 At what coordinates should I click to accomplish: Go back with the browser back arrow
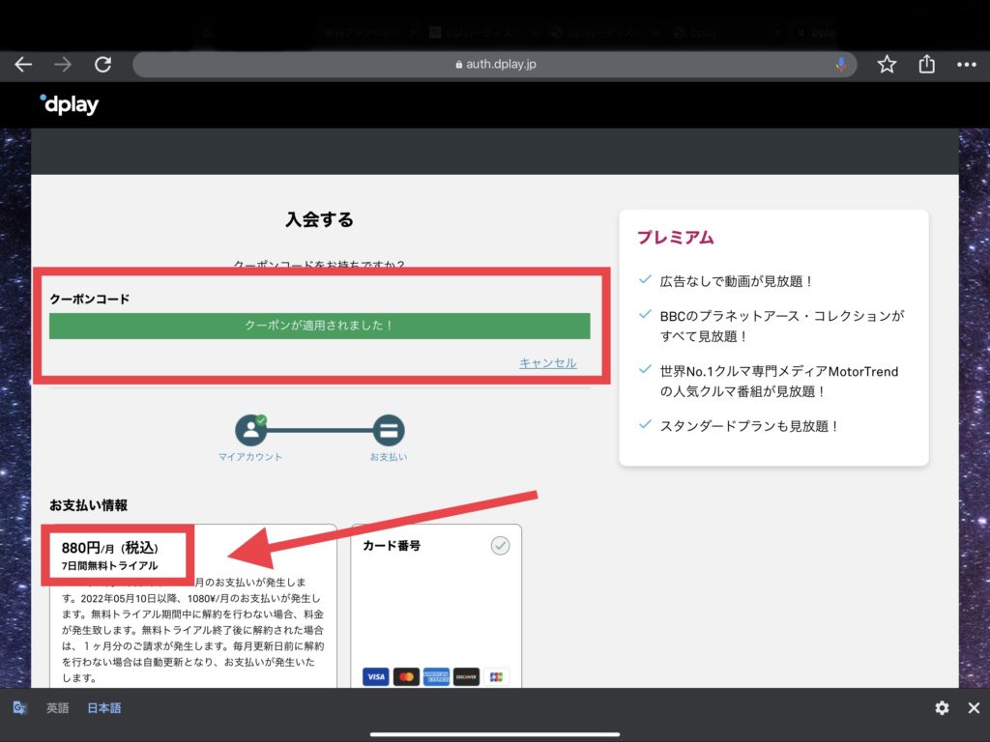[x=23, y=65]
